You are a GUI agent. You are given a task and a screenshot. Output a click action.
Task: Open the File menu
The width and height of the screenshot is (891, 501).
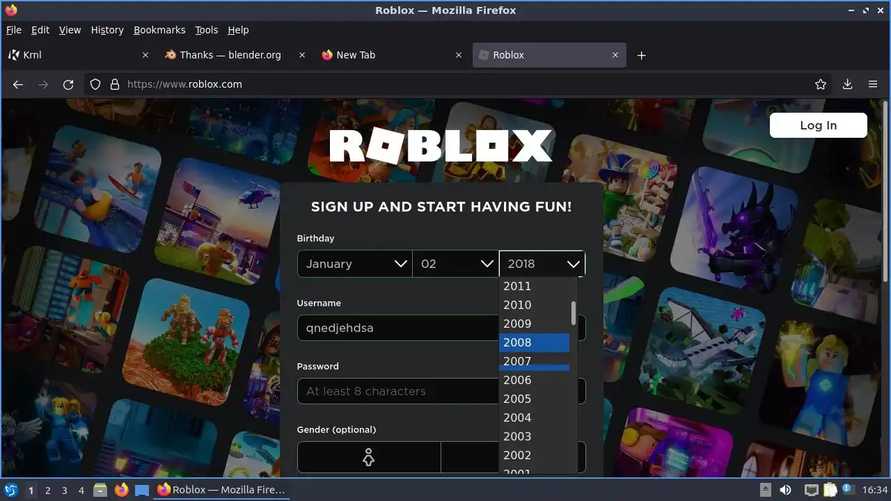click(14, 30)
